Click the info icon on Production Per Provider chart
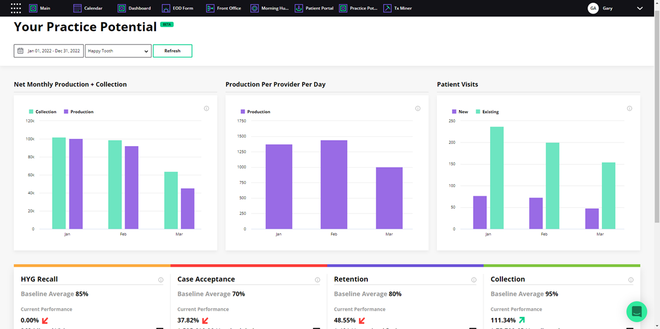This screenshot has width=660, height=329. pos(417,109)
